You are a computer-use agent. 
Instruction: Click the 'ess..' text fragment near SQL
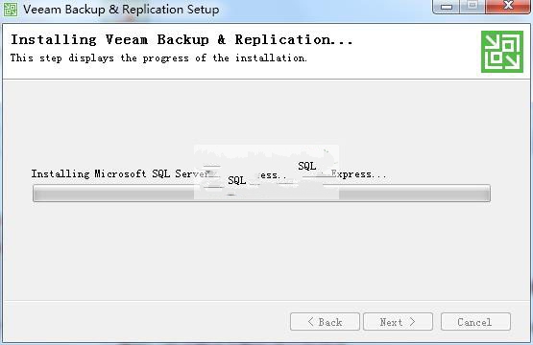271,175
